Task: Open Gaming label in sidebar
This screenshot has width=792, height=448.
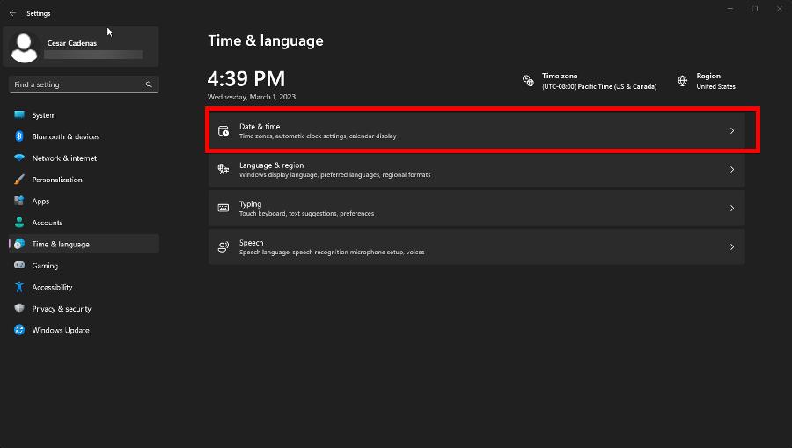Action: (x=45, y=266)
